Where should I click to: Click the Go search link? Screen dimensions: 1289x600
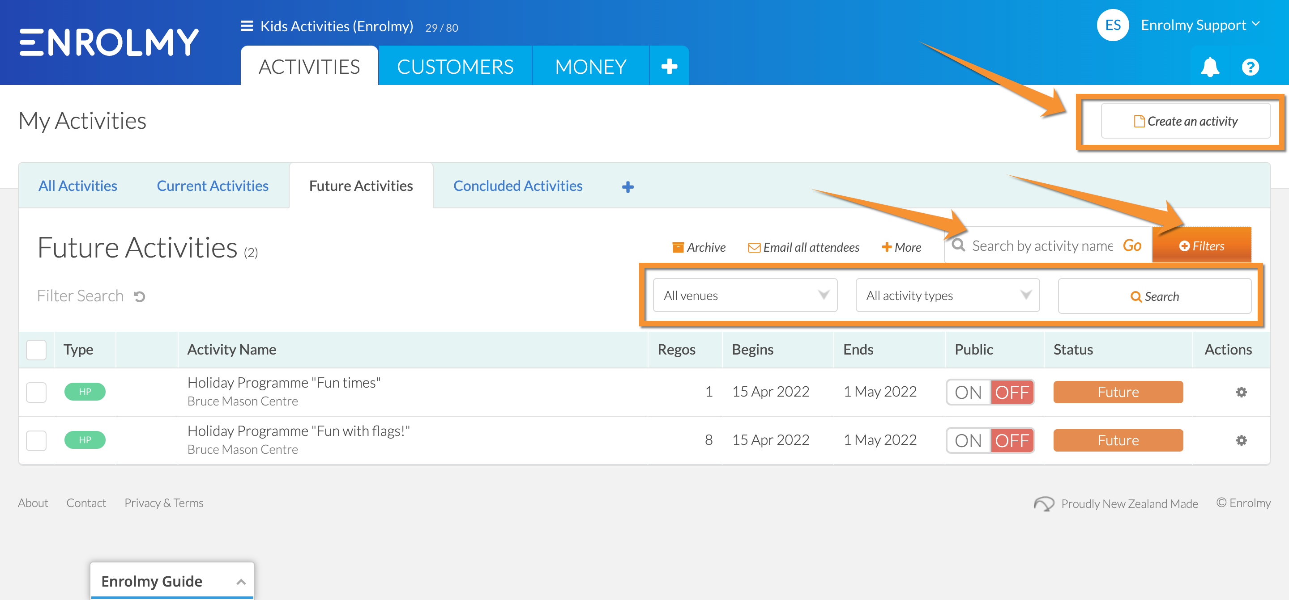click(1132, 245)
